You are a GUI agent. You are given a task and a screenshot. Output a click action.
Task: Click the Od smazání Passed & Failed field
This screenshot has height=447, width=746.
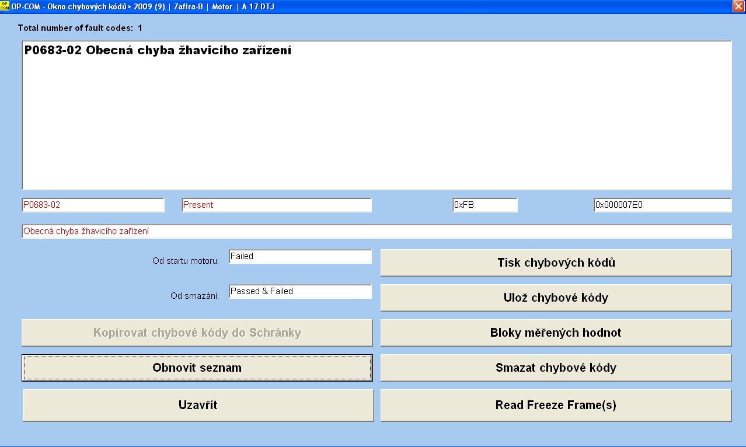(300, 291)
